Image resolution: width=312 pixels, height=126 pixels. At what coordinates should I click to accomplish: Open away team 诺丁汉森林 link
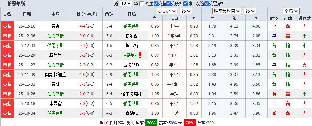132,94
